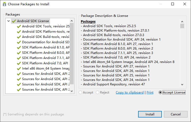This screenshot has width=191, height=122.
Task: Select SDK Platform Android 7.1.1 item
Action: point(46,58)
